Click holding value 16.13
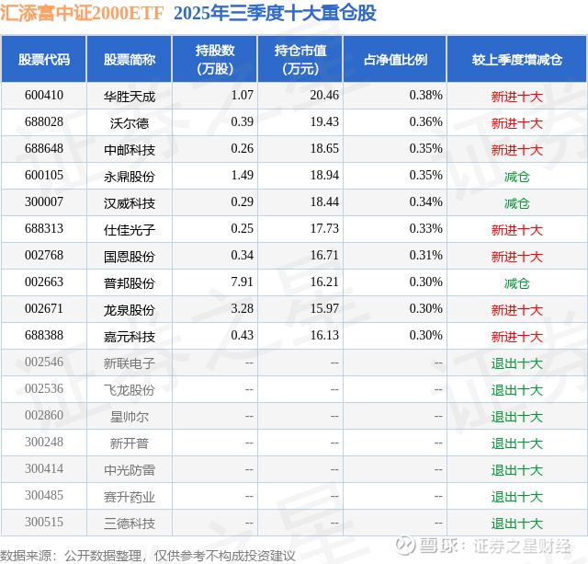The height and width of the screenshot is (564, 588). point(324,335)
